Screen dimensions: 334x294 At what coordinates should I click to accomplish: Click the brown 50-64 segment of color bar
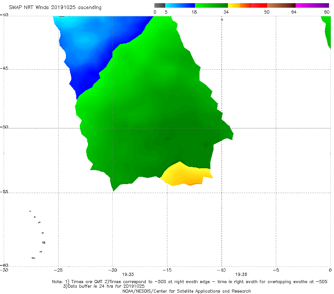click(281, 5)
